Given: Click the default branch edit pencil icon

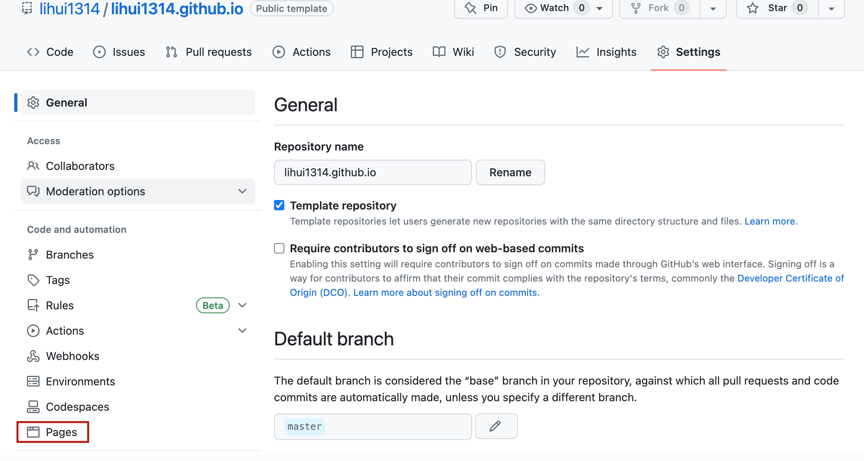Looking at the screenshot, I should click(x=495, y=427).
